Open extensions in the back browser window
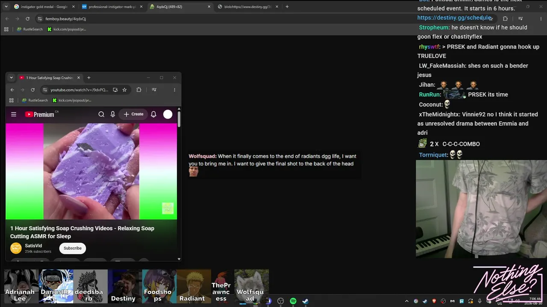547x307 pixels. [x=505, y=19]
